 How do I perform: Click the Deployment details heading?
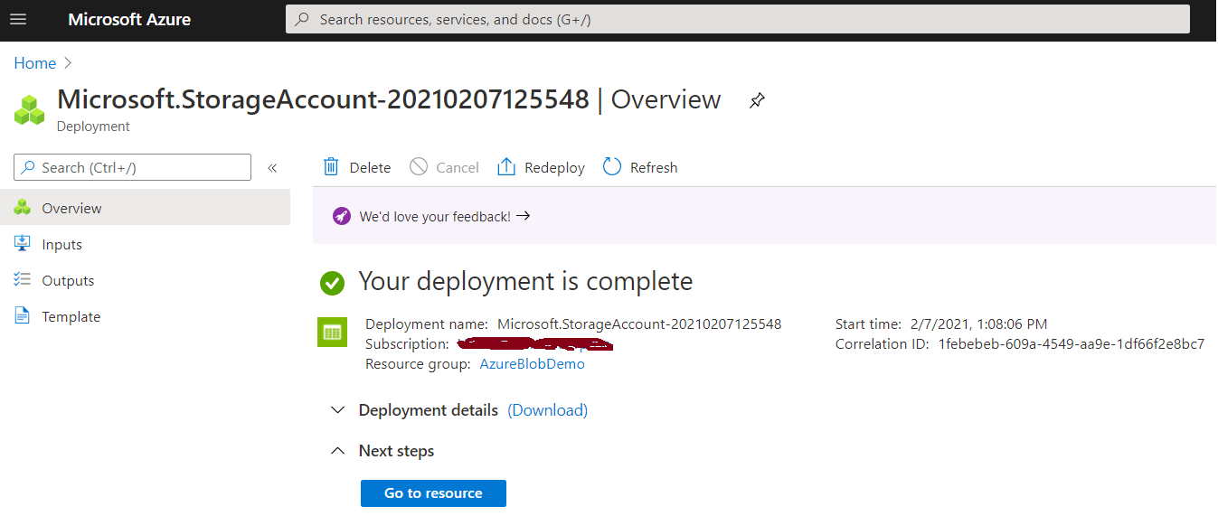pos(429,410)
